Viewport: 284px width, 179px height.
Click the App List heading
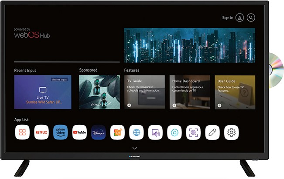[x=21, y=120]
